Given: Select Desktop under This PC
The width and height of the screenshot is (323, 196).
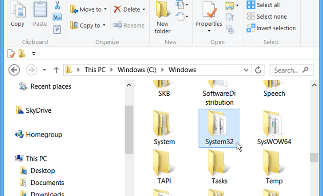Looking at the screenshot, I should [37, 171].
